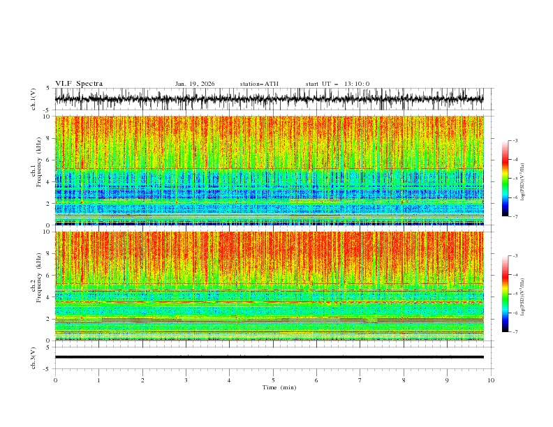Click the '-3' value on ch.1 colorbar

(x=515, y=140)
